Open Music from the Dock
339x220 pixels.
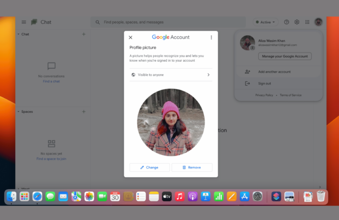(x=180, y=197)
